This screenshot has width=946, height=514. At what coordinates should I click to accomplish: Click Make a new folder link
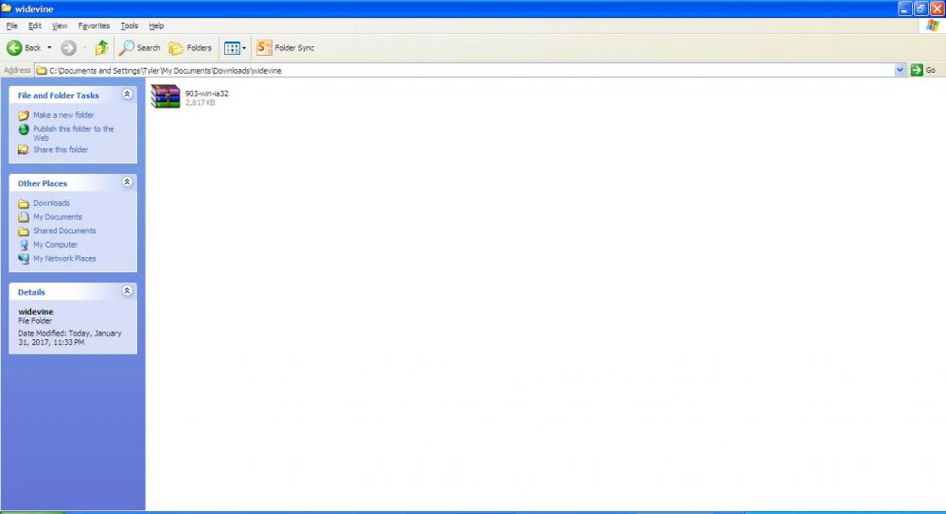click(63, 115)
